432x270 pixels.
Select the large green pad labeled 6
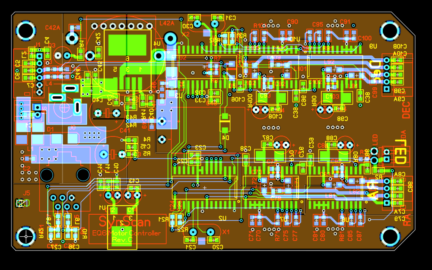[x=127, y=43]
